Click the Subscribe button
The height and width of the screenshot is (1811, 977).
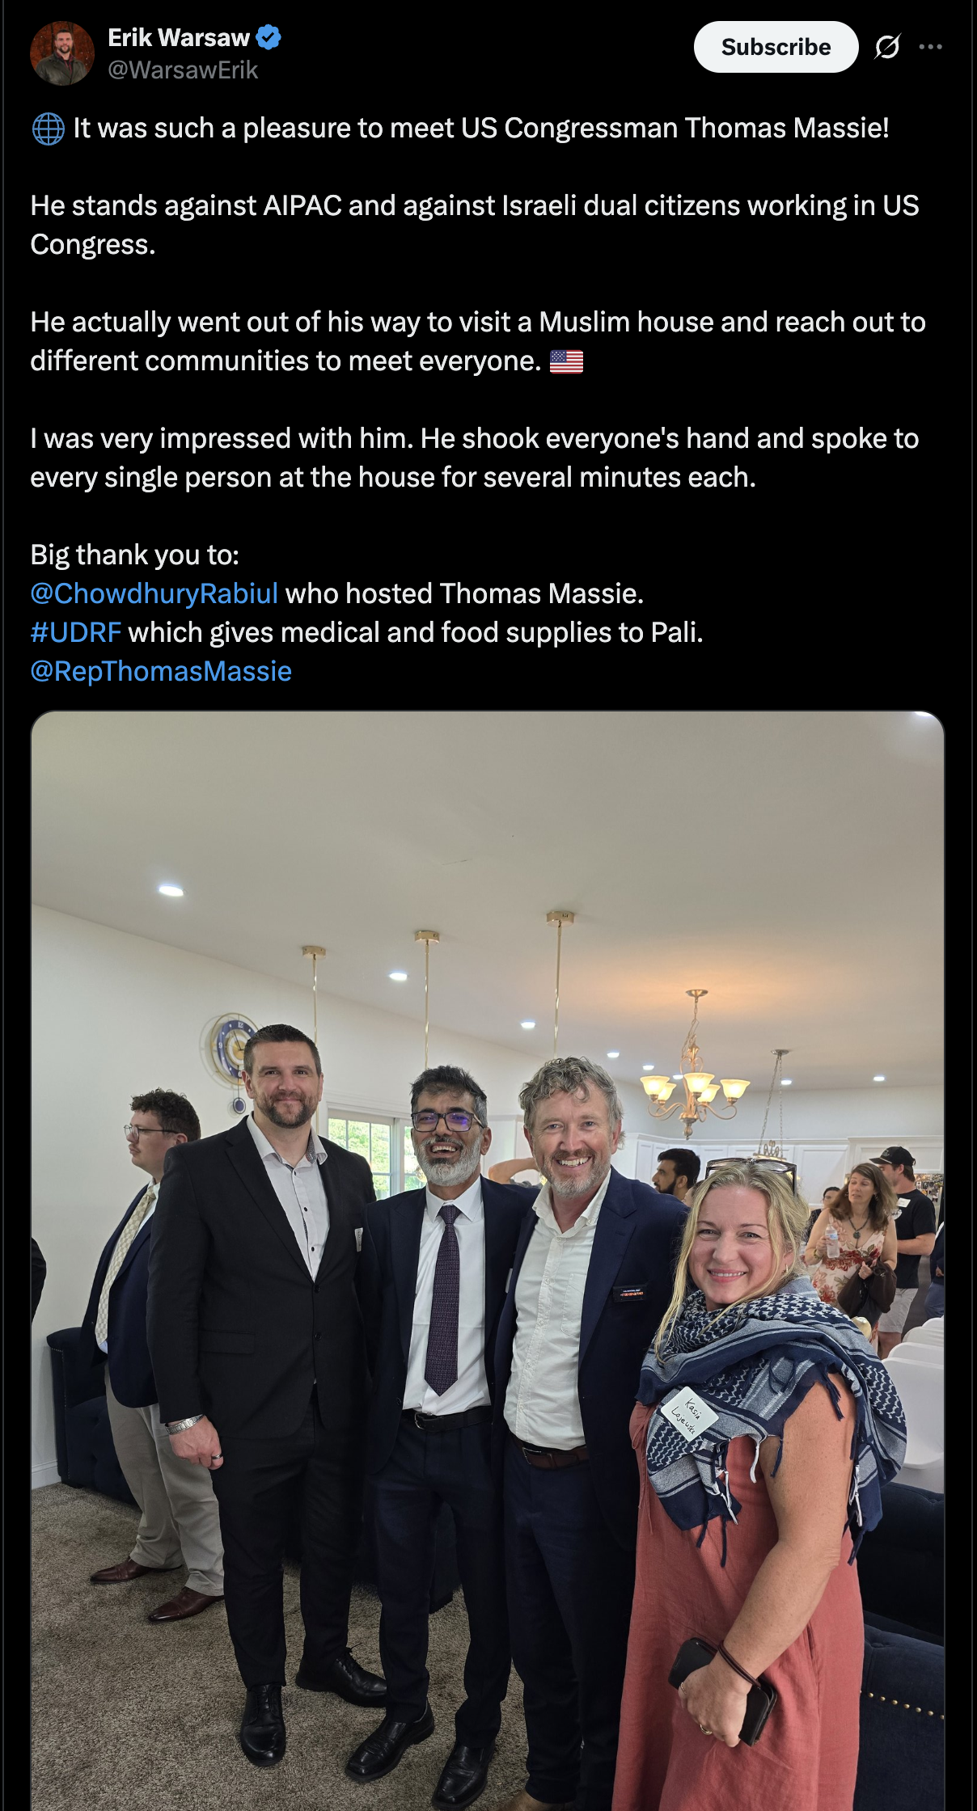tap(776, 47)
